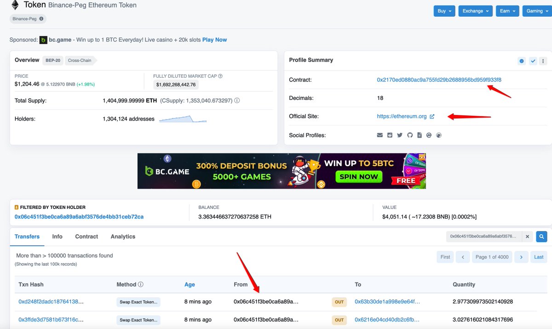
Task: Open the GitHub social profile icon
Action: (x=410, y=135)
